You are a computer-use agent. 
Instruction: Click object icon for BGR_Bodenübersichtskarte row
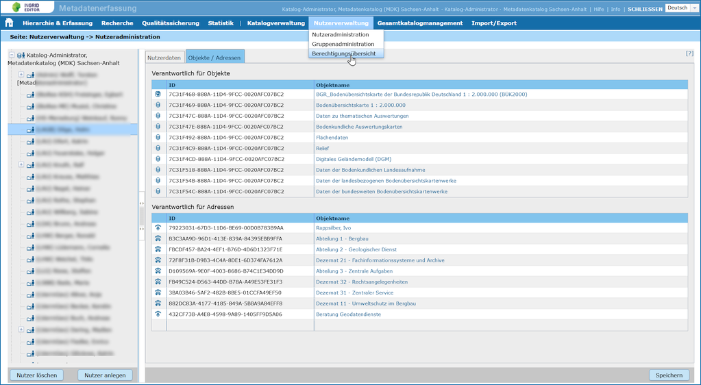coord(158,95)
